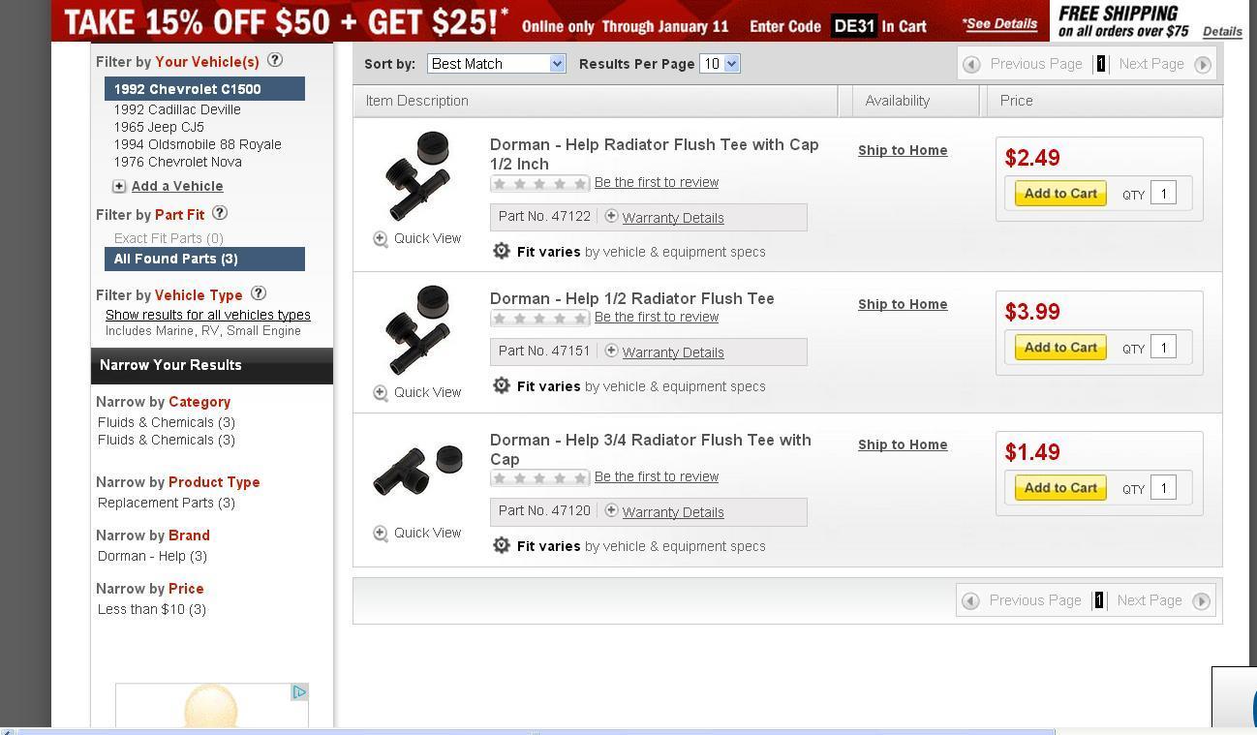Screen dimensions: 1257x735
Task: Click the fit gear icon for part 47122
Action: point(501,251)
